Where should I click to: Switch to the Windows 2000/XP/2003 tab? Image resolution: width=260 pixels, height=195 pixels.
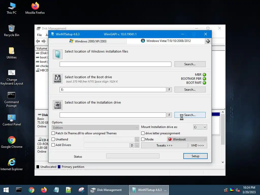(x=88, y=41)
